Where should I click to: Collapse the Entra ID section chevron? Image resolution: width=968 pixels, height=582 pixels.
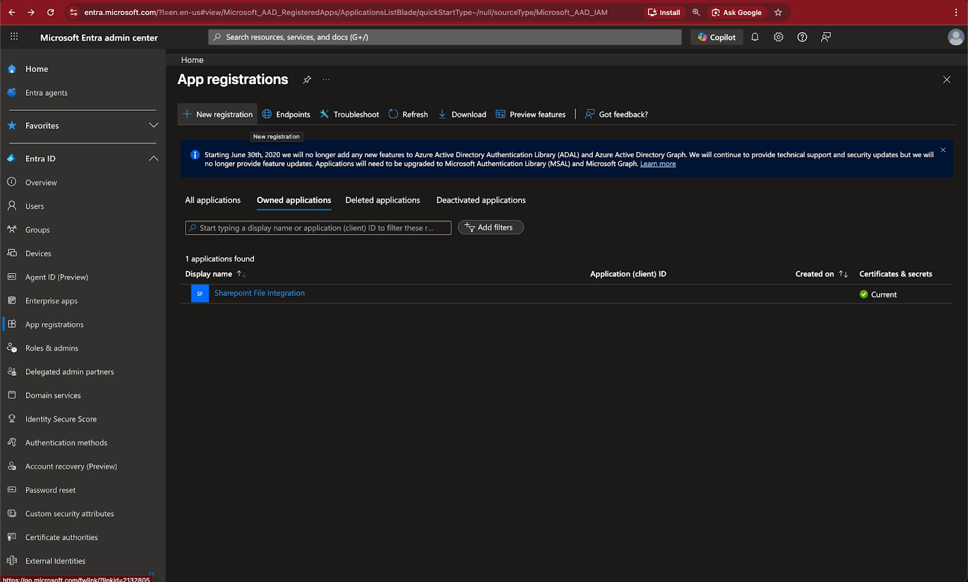click(x=154, y=159)
